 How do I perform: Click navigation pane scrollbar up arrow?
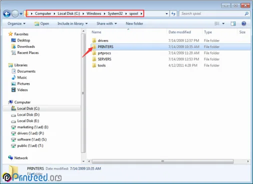coord(83,31)
